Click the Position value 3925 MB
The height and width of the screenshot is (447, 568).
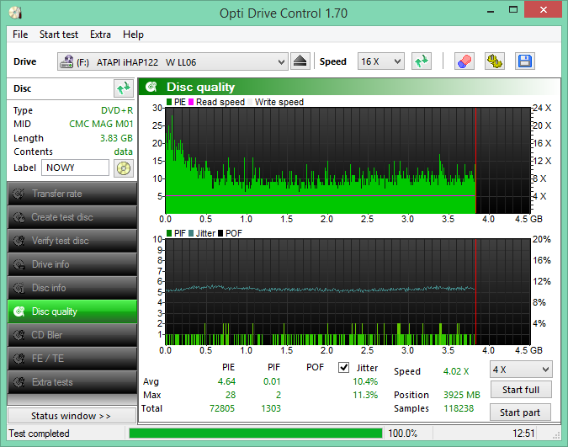pyautogui.click(x=462, y=395)
